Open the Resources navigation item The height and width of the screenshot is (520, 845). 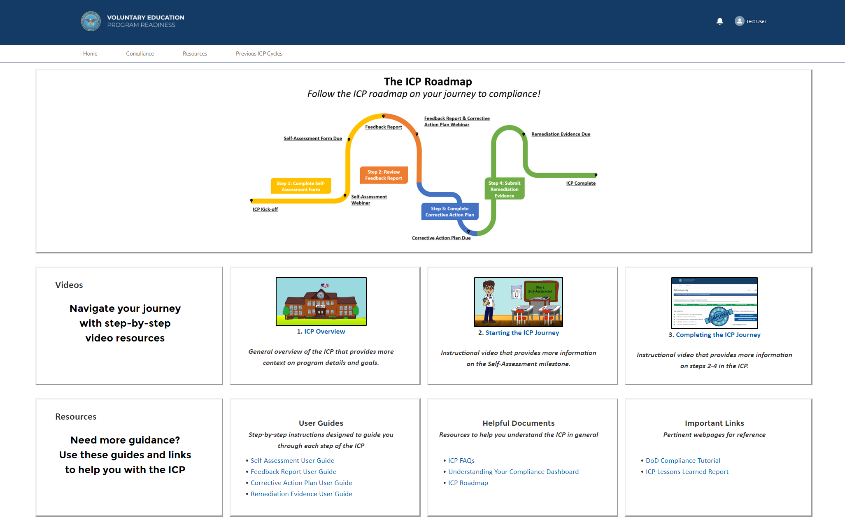[195, 53]
